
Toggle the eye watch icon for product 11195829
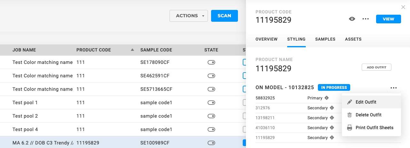pos(352,19)
